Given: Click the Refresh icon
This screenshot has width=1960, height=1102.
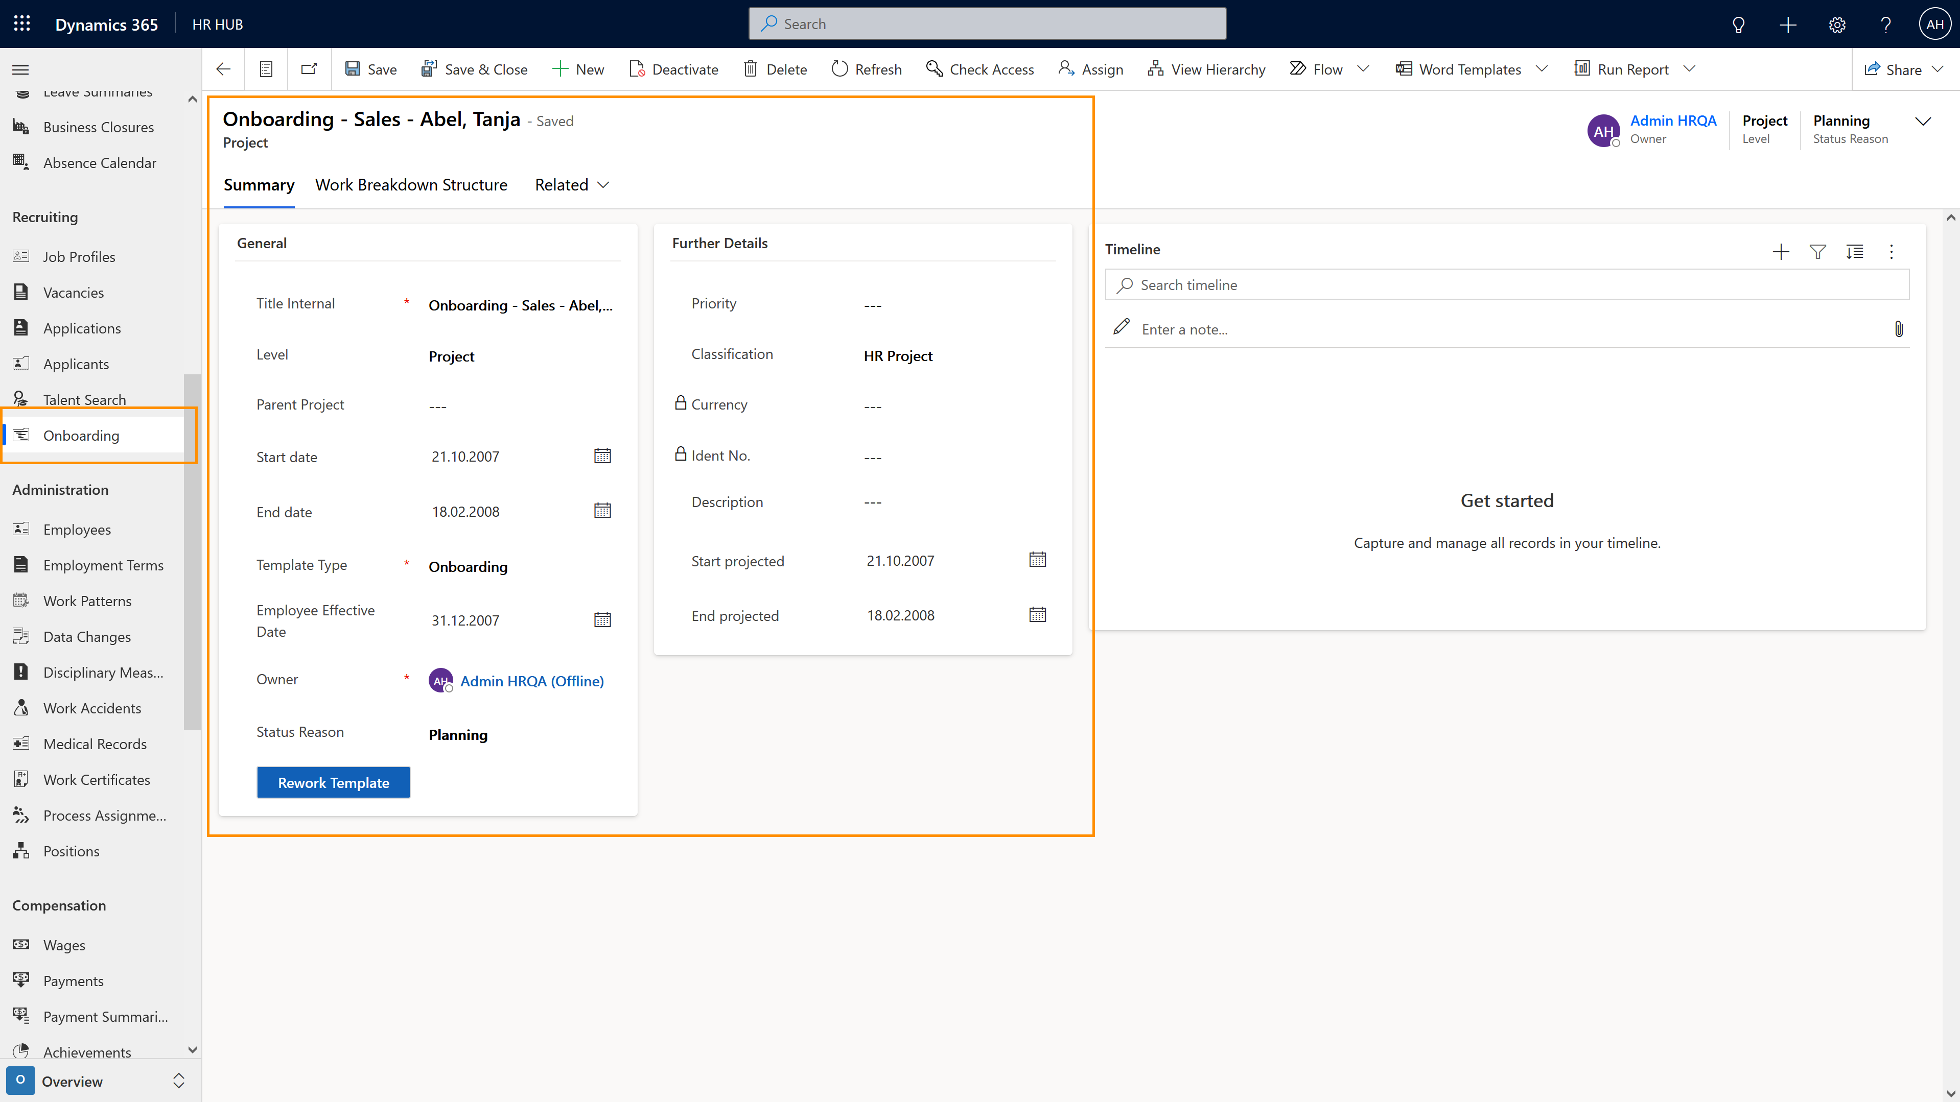Looking at the screenshot, I should [x=839, y=69].
